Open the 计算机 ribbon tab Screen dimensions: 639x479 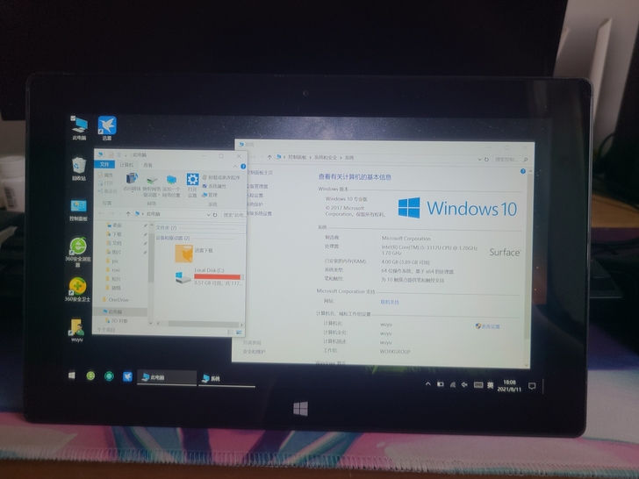(x=126, y=165)
